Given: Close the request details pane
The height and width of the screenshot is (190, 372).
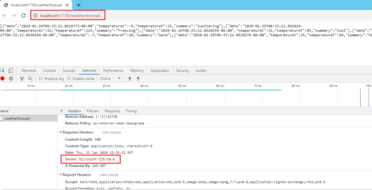Looking at the screenshot, I should tap(62, 111).
